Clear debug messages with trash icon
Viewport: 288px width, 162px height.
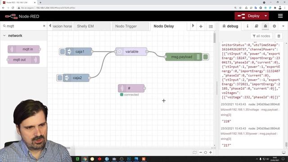(279, 36)
